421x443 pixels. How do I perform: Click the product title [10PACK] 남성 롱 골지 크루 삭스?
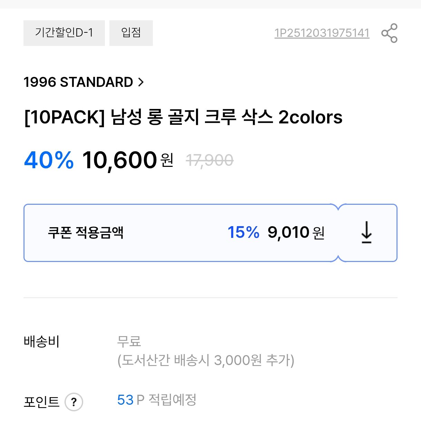183,118
